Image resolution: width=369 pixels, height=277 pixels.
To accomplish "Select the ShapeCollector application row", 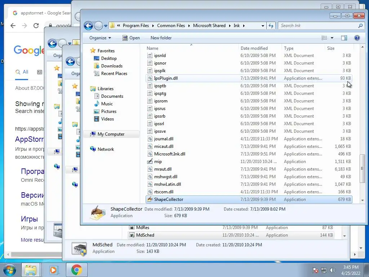I will (249, 199).
